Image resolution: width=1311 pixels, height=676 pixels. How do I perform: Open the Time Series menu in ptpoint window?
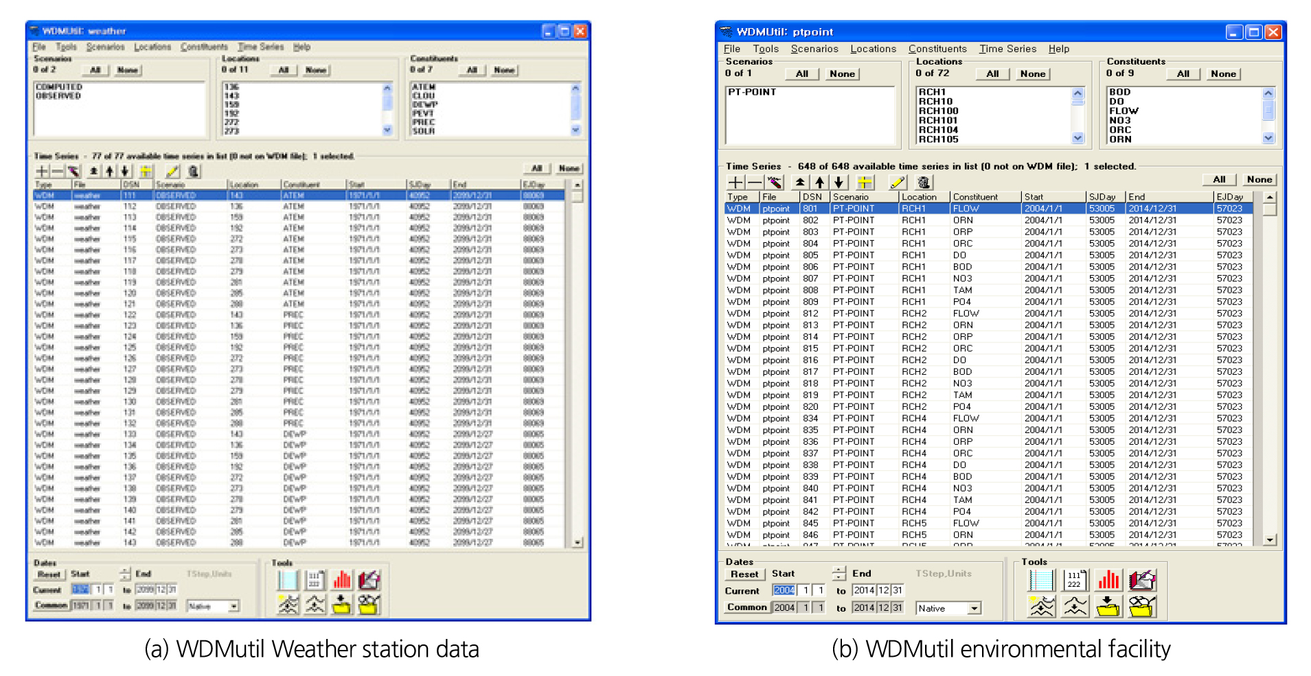point(1007,49)
